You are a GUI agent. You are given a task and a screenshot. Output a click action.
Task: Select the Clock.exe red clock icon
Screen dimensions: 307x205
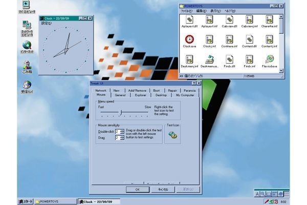189,39
